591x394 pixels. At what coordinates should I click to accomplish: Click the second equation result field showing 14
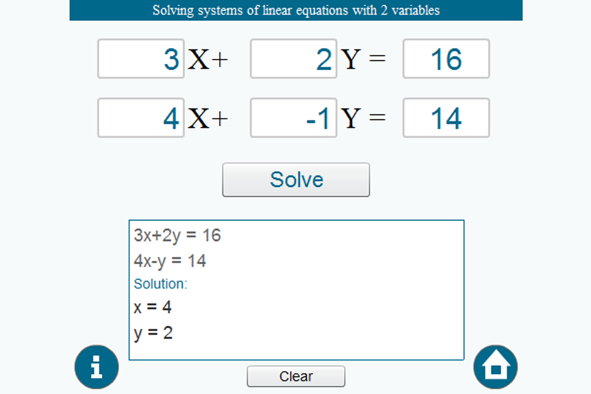[446, 118]
